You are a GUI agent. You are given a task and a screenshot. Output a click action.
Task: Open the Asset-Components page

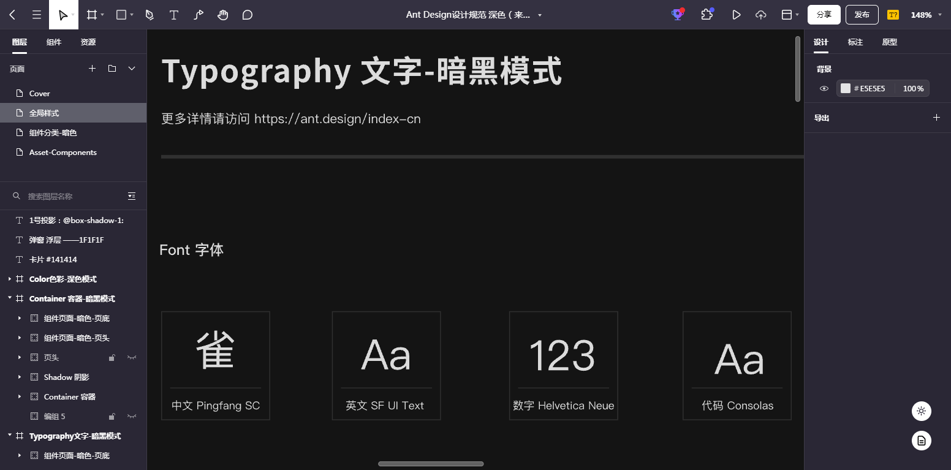[x=73, y=152]
